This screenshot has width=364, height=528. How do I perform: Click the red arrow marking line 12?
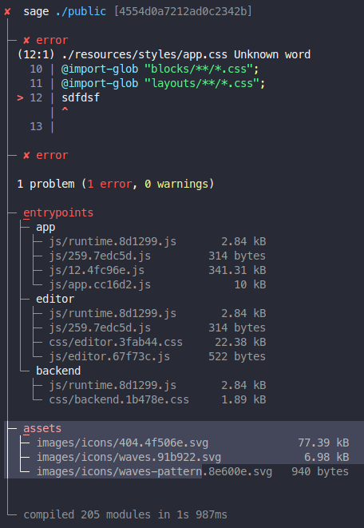[20, 98]
